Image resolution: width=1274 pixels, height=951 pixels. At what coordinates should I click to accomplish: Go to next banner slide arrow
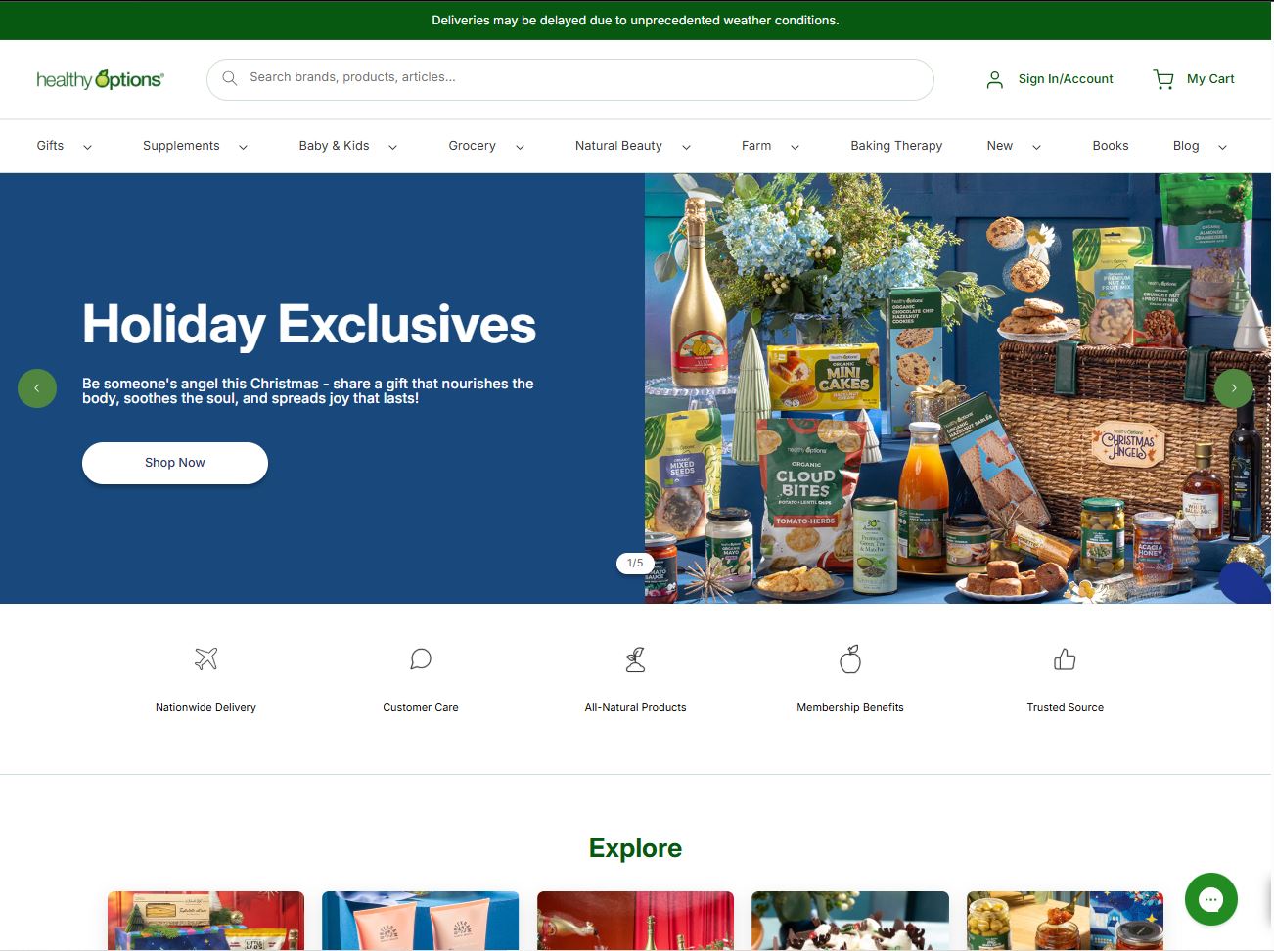1234,388
